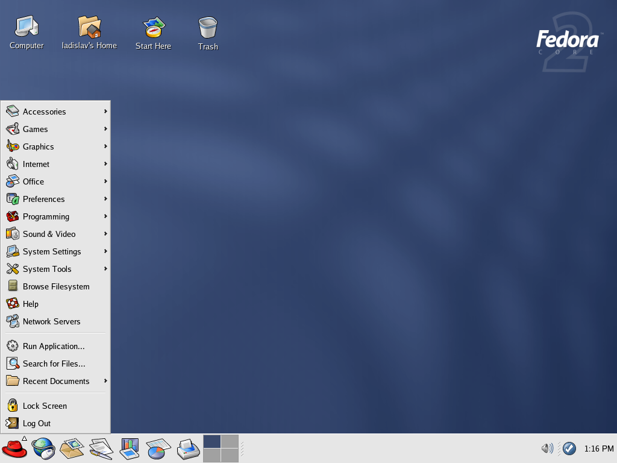Click the Sound & Video text label
617x463 pixels.
tap(49, 234)
